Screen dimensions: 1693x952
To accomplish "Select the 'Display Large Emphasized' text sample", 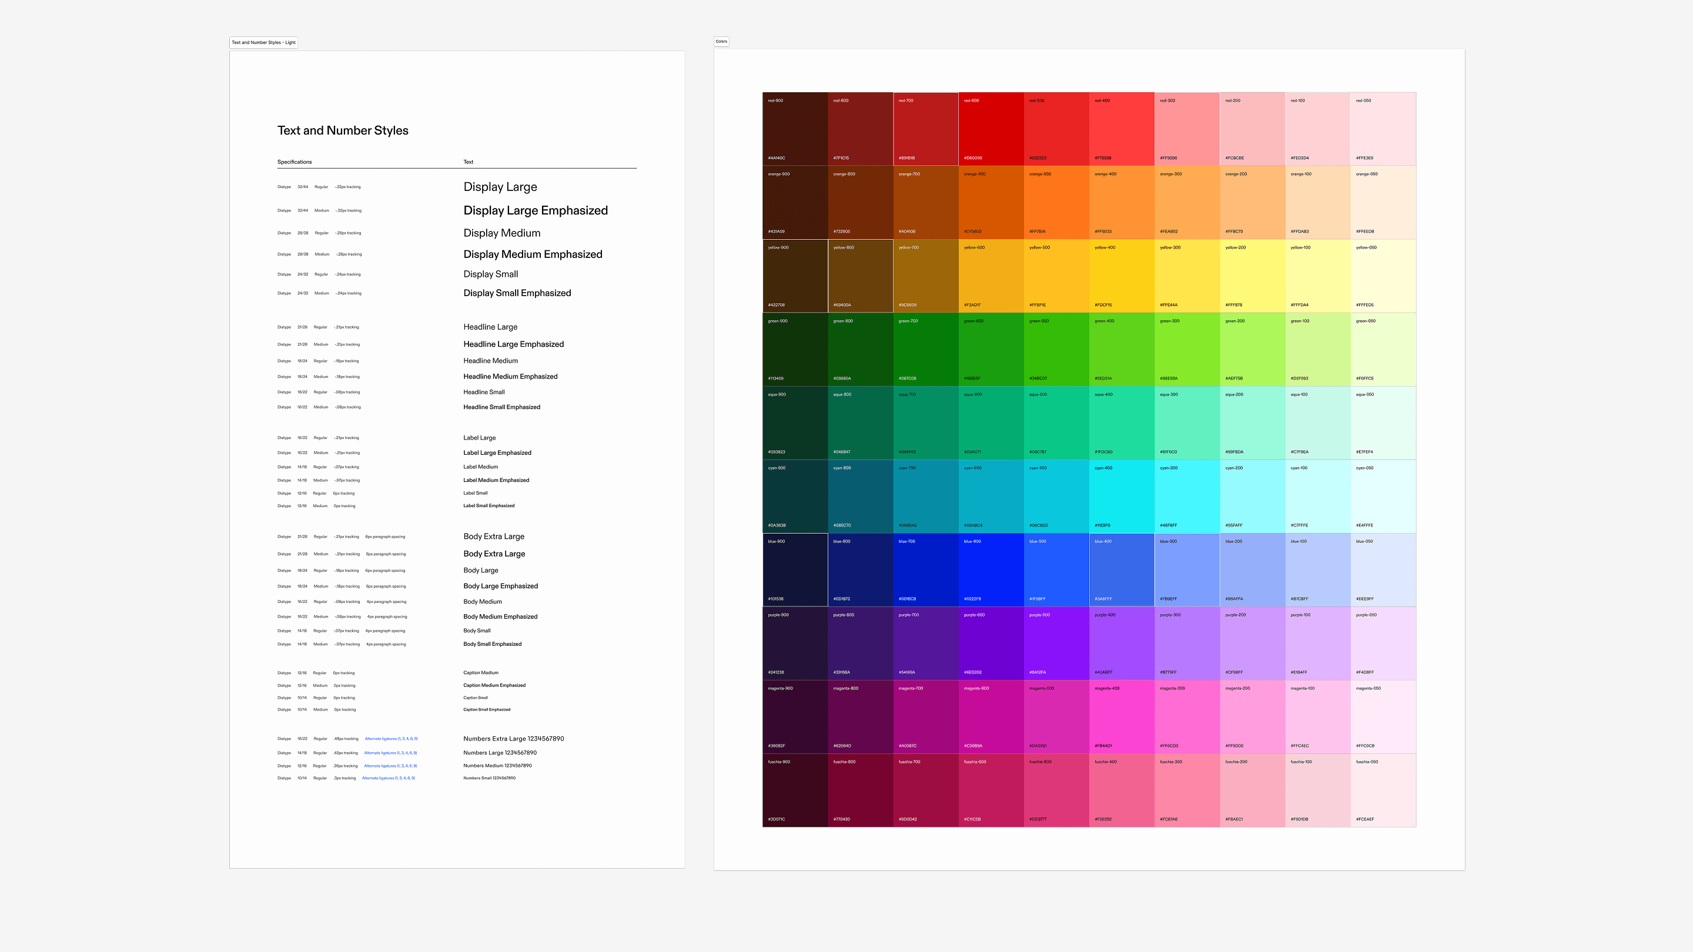I will pyautogui.click(x=535, y=211).
